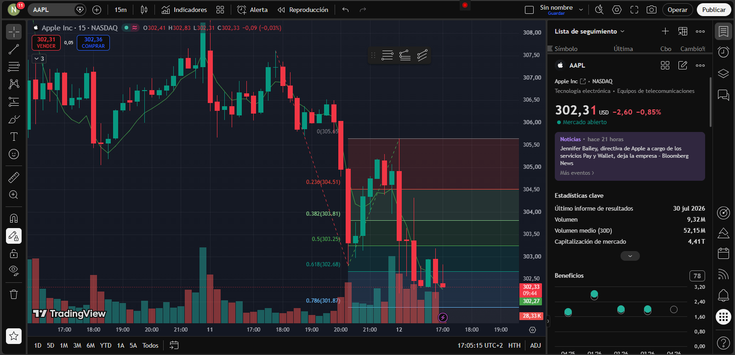This screenshot has height=355, width=735.
Task: Open the notifications bell icon
Action: point(724,295)
